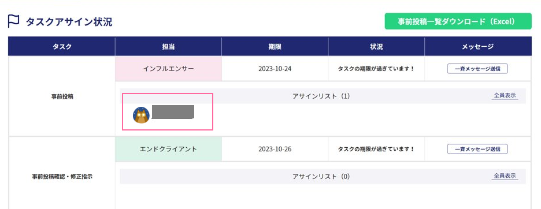Click the メッセージ column header
The height and width of the screenshot is (209, 541).
coord(478,46)
